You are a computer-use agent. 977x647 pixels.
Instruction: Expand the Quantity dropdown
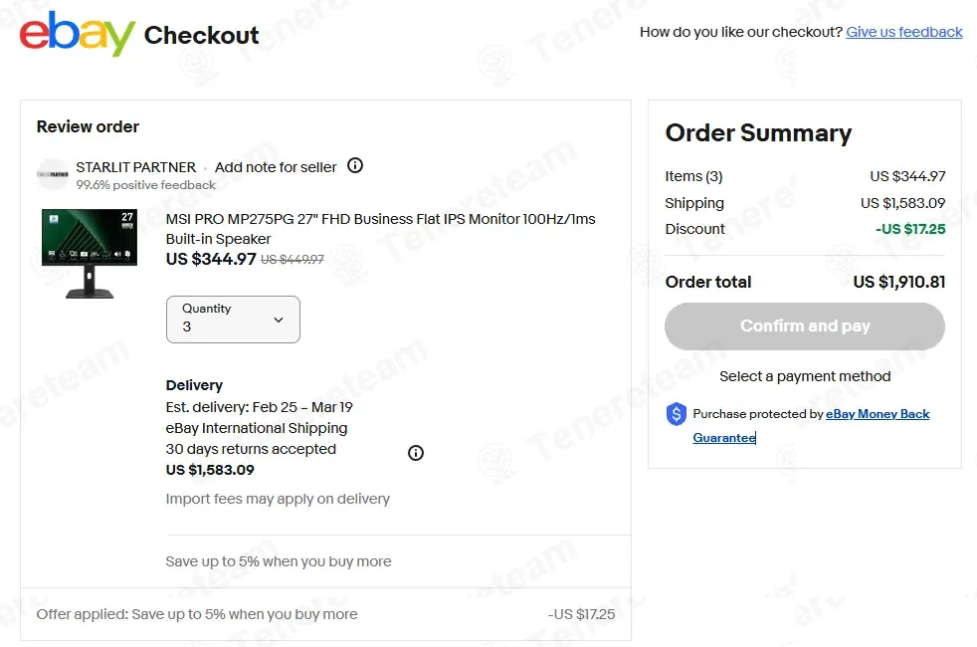233,320
